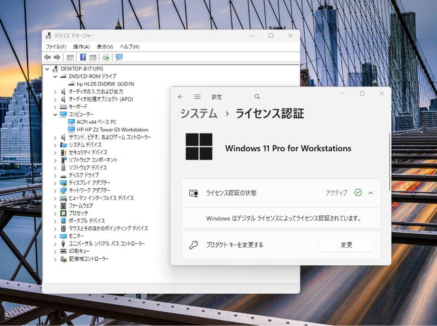Go to システム breadcrumb in Settings

199,114
